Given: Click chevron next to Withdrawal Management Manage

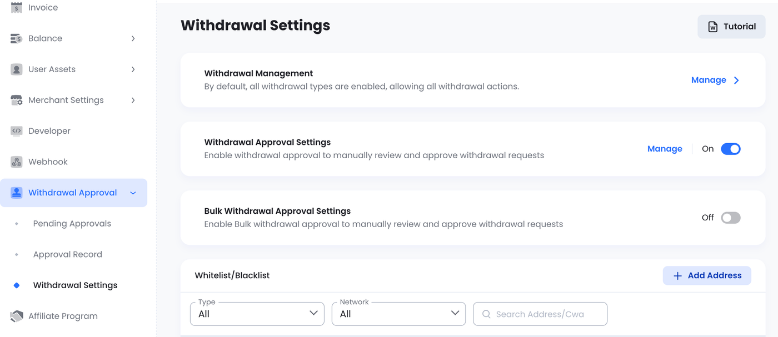Looking at the screenshot, I should point(736,81).
